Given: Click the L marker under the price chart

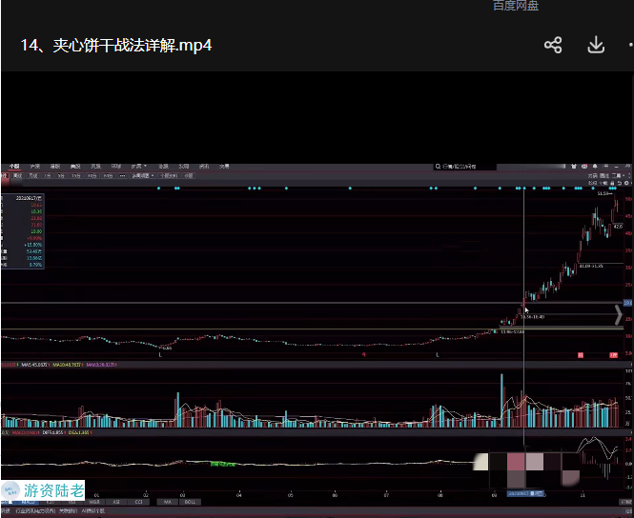Looking at the screenshot, I should coord(159,354).
